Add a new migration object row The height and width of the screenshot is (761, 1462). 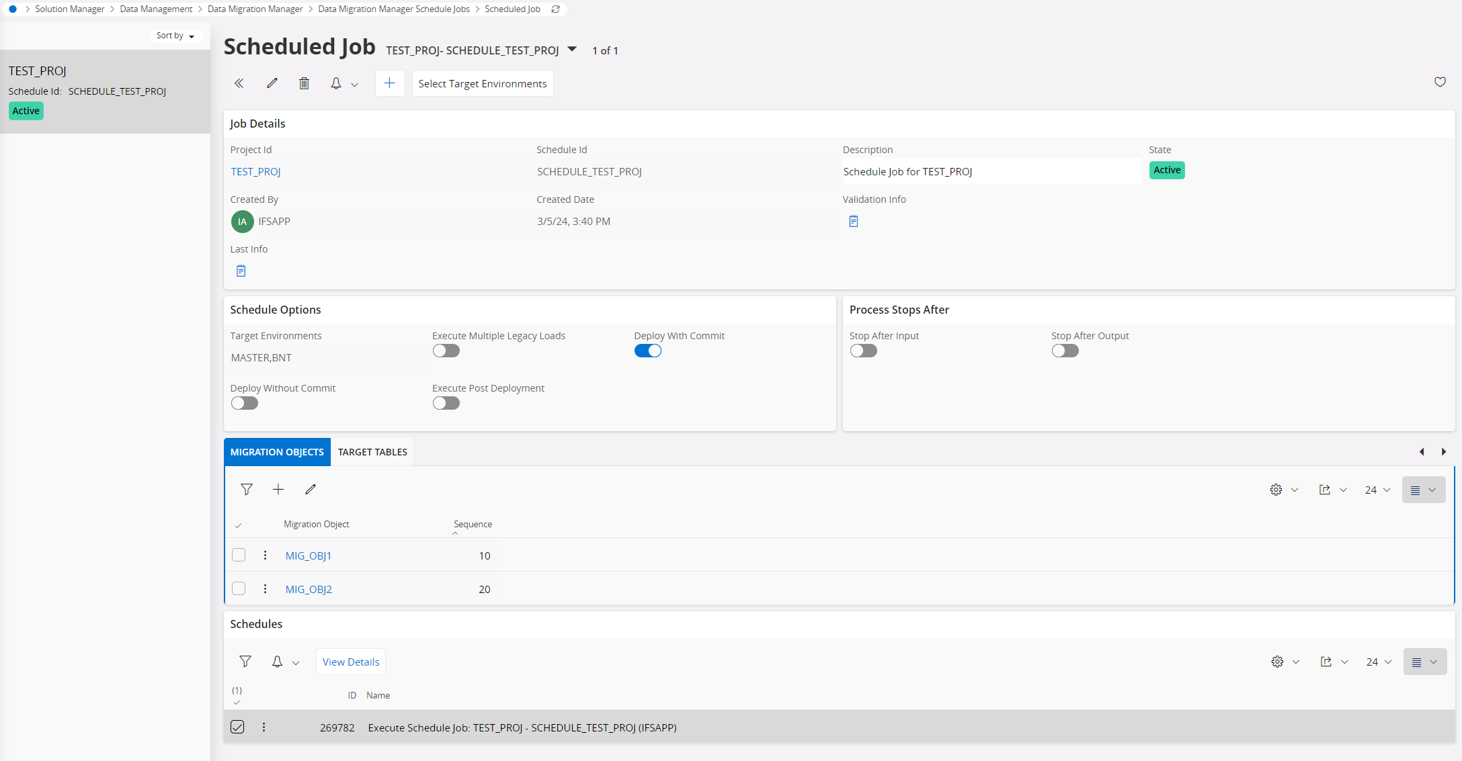pos(278,490)
